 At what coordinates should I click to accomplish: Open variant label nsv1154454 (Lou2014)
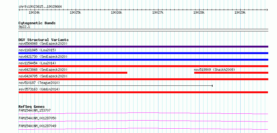coord(37,63)
